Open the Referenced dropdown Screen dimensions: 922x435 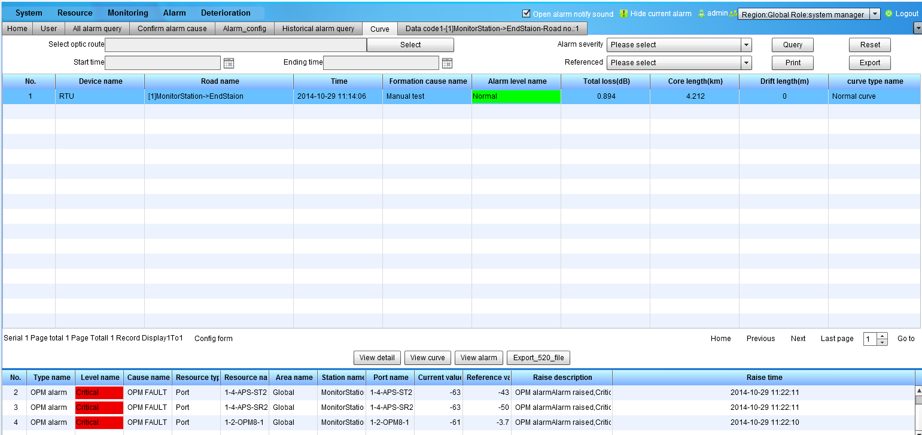[746, 63]
